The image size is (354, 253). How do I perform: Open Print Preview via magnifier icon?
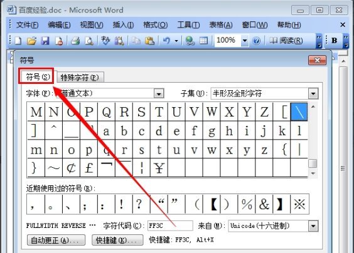click(89, 41)
